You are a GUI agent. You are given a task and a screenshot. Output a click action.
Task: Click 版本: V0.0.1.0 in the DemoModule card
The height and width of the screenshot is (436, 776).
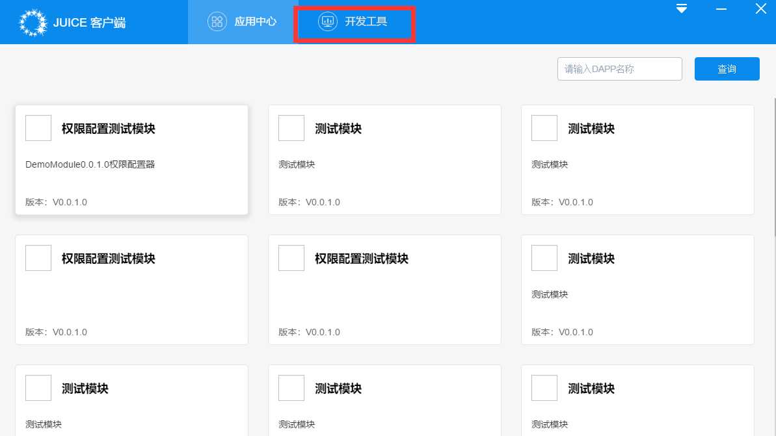tap(56, 202)
